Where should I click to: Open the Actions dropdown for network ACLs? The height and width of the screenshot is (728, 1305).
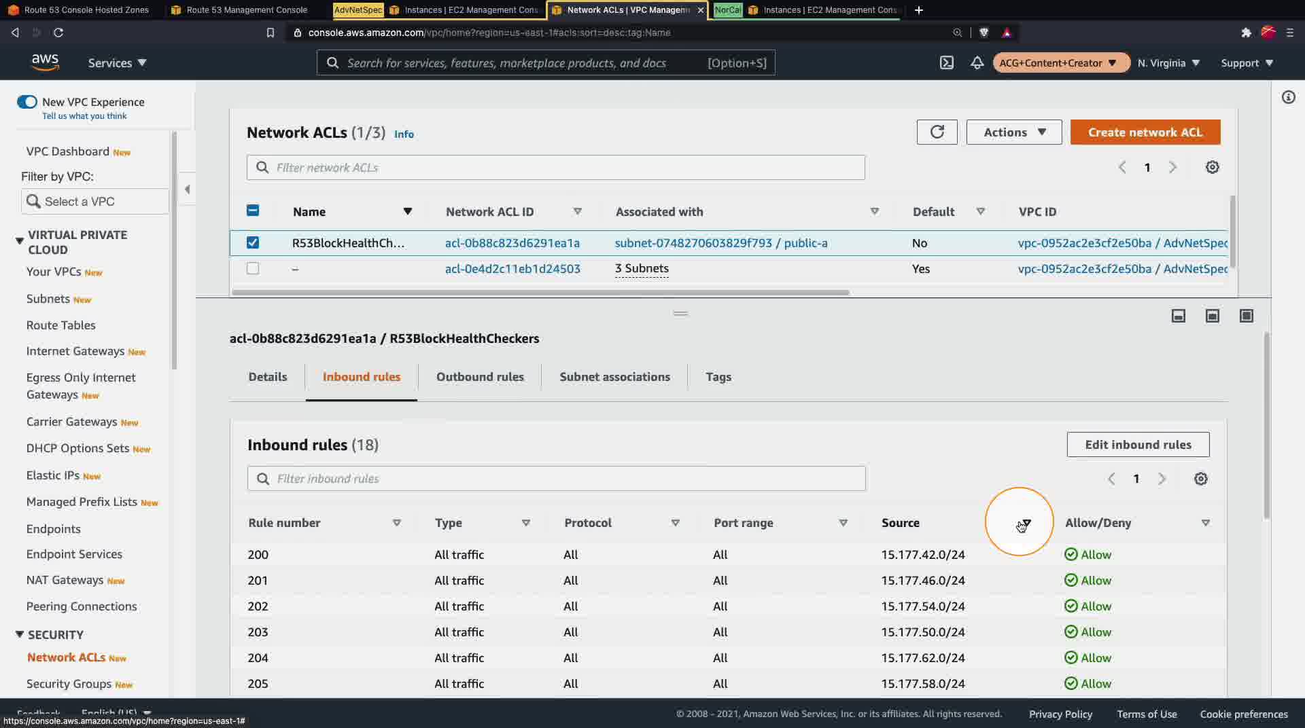(1014, 132)
